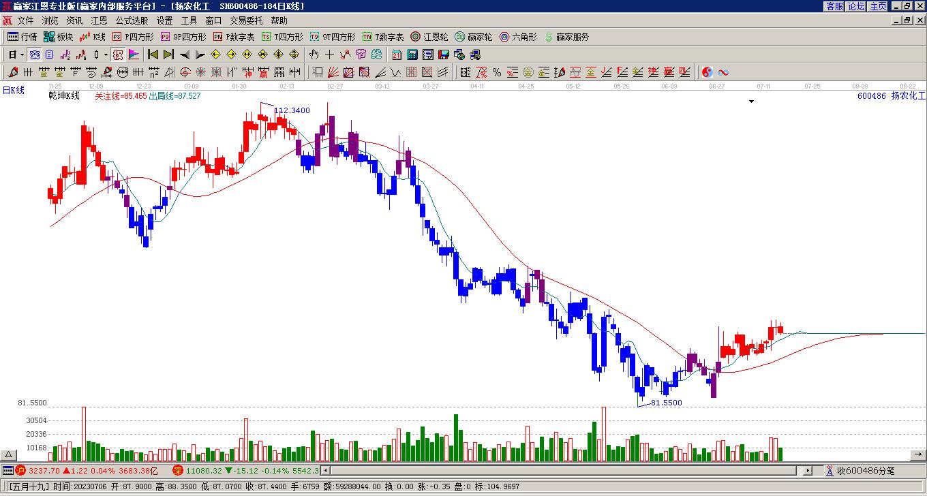Screen dimensions: 927x496
Task: Toggle the red zigzag pattern button
Action: click(x=345, y=55)
